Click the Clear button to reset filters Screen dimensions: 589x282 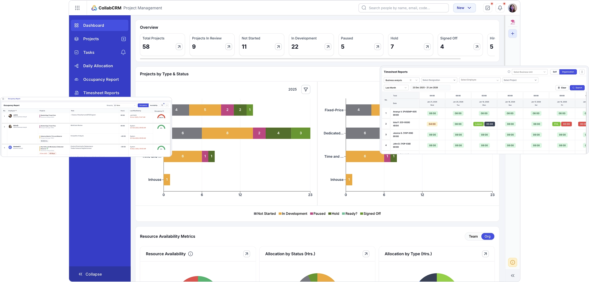(562, 88)
